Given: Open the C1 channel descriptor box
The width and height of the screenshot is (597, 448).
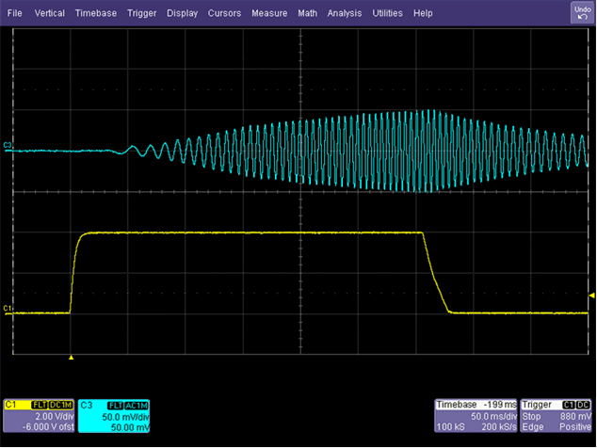Looking at the screenshot, I should coord(38,416).
